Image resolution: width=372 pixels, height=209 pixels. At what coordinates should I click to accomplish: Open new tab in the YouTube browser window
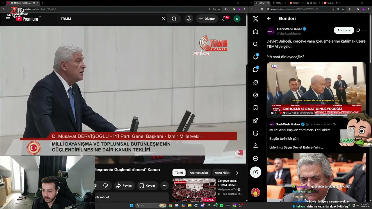coord(42,3)
